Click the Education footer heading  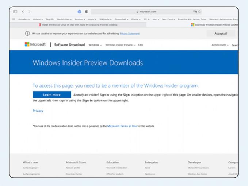click(113, 162)
